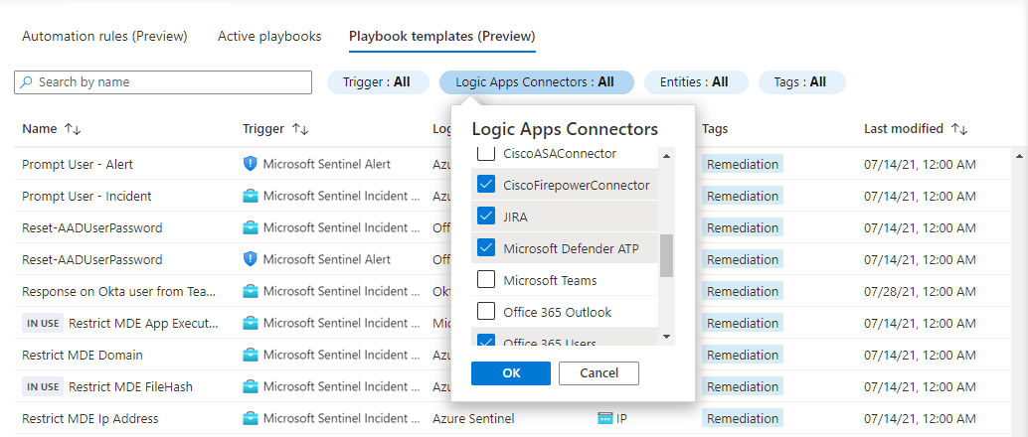Open the Trigger filter dropdown
This screenshot has width=1028, height=437.
[x=377, y=82]
